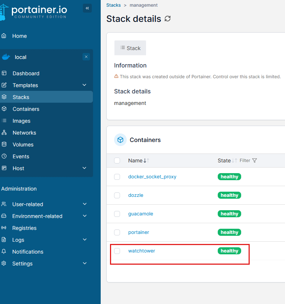Refresh stack details with circular arrows icon

168,19
